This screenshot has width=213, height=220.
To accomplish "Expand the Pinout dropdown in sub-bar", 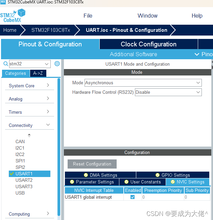I will pos(204,54).
